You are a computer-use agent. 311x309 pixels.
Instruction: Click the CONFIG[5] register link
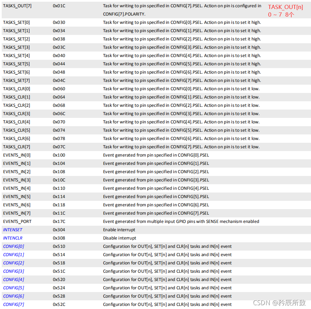[13, 288]
